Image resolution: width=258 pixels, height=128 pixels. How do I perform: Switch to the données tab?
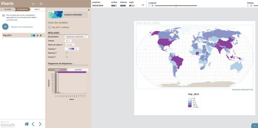point(8,9)
